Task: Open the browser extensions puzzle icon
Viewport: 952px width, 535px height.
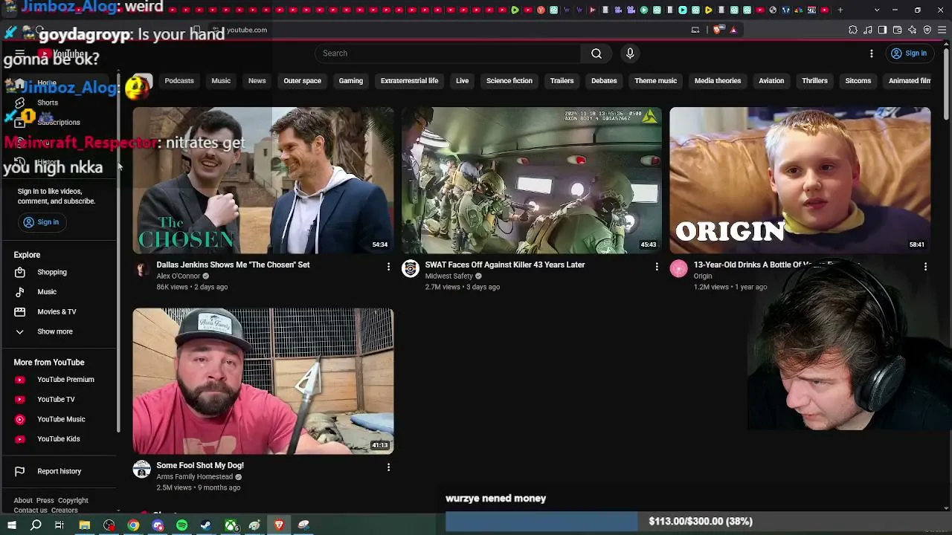Action: 853,30
